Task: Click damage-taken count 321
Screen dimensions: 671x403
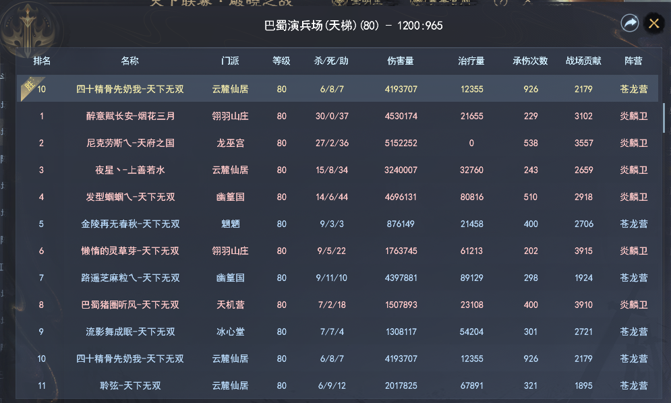Action: [531, 385]
